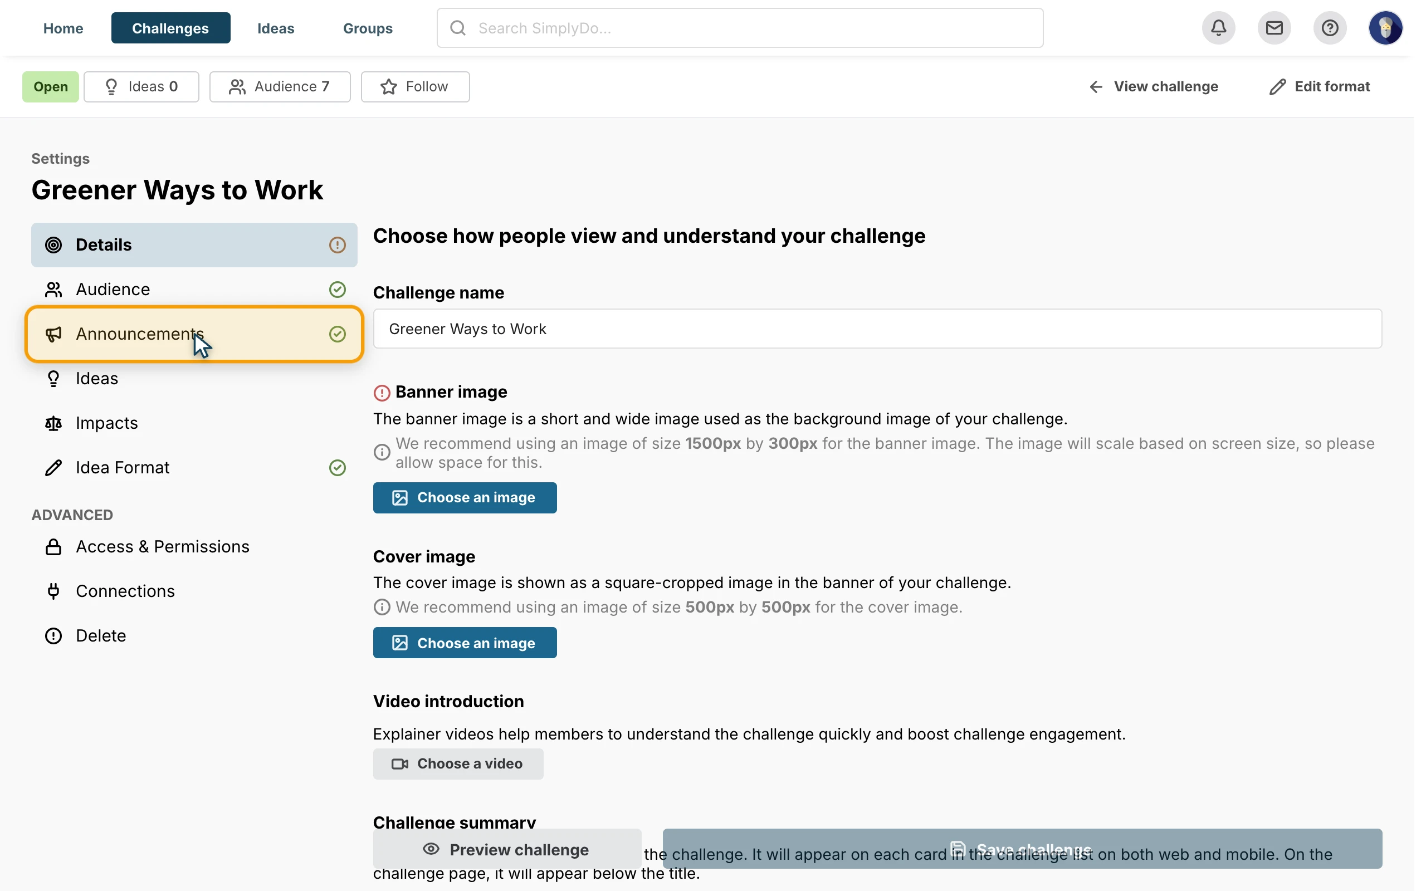Open the messages envelope icon
The height and width of the screenshot is (891, 1426).
click(x=1274, y=28)
